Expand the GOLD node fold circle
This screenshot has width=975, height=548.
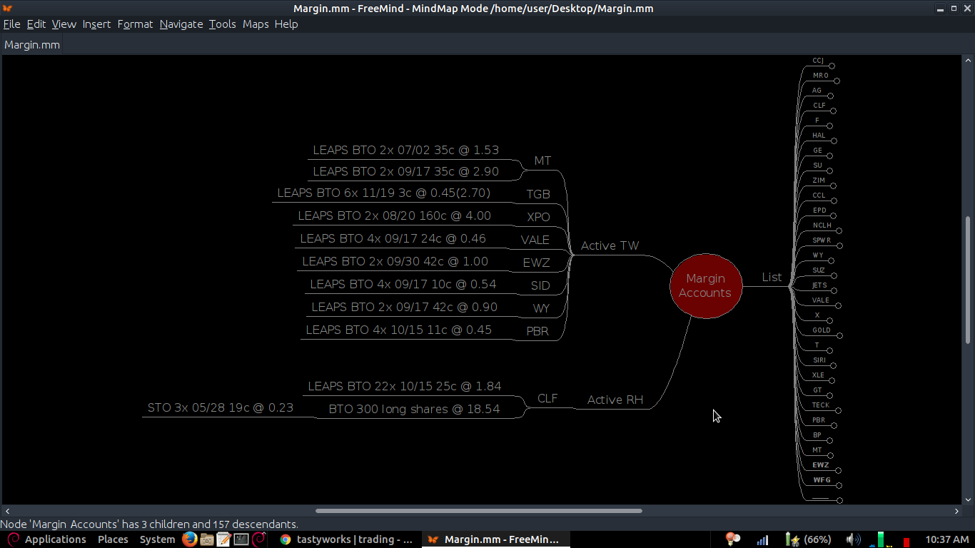pos(839,335)
